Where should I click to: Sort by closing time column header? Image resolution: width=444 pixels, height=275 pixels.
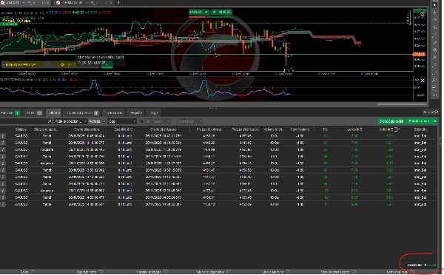click(163, 129)
